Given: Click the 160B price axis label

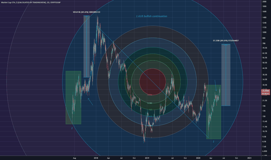Looking at the screenshot, I should (x=264, y=12).
